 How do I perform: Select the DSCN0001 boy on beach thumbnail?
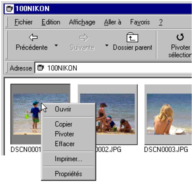tap(27, 114)
